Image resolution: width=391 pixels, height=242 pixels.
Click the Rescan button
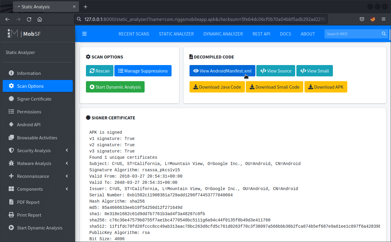100,71
